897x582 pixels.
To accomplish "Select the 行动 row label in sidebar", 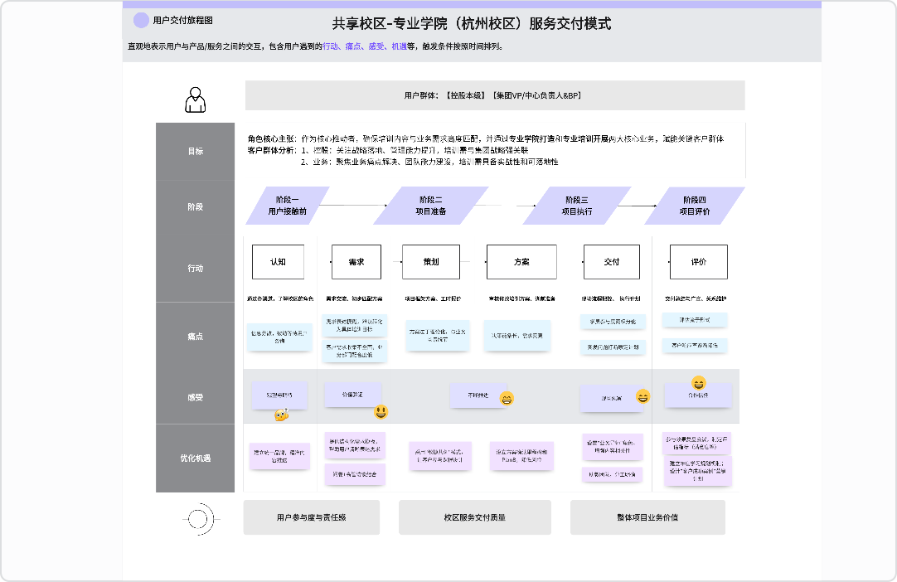I will point(195,268).
